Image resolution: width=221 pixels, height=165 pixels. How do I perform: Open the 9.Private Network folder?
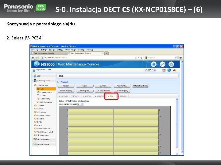coord(42,129)
